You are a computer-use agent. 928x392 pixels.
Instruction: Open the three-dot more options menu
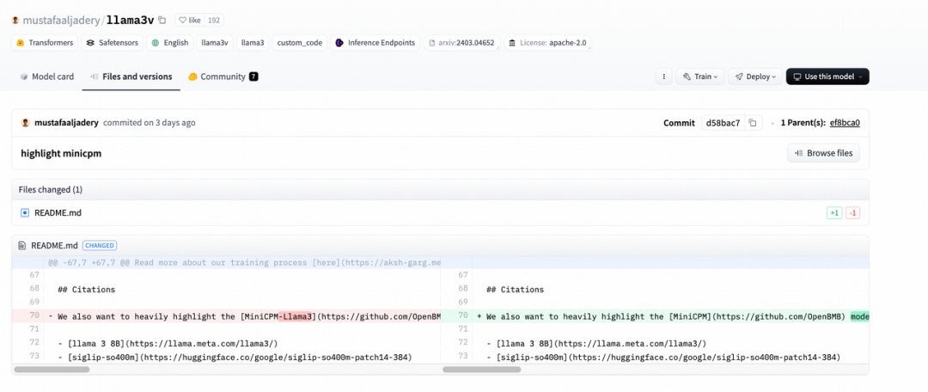663,77
